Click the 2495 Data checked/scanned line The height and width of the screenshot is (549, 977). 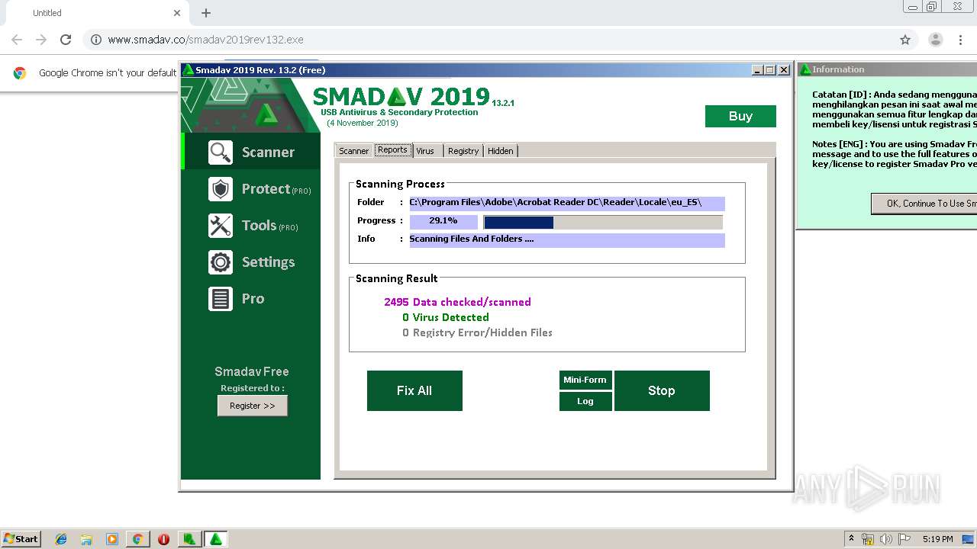point(457,302)
